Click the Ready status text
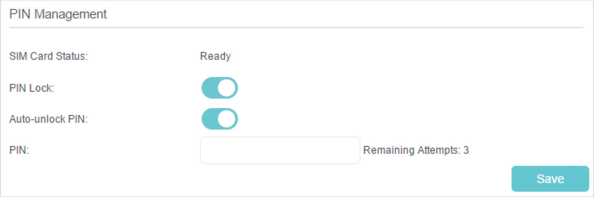 click(215, 56)
